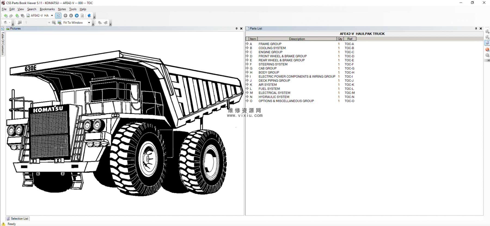The height and width of the screenshot is (226, 490).
Task: Open the Fit To Window zoom dropdown
Action: coord(89,23)
